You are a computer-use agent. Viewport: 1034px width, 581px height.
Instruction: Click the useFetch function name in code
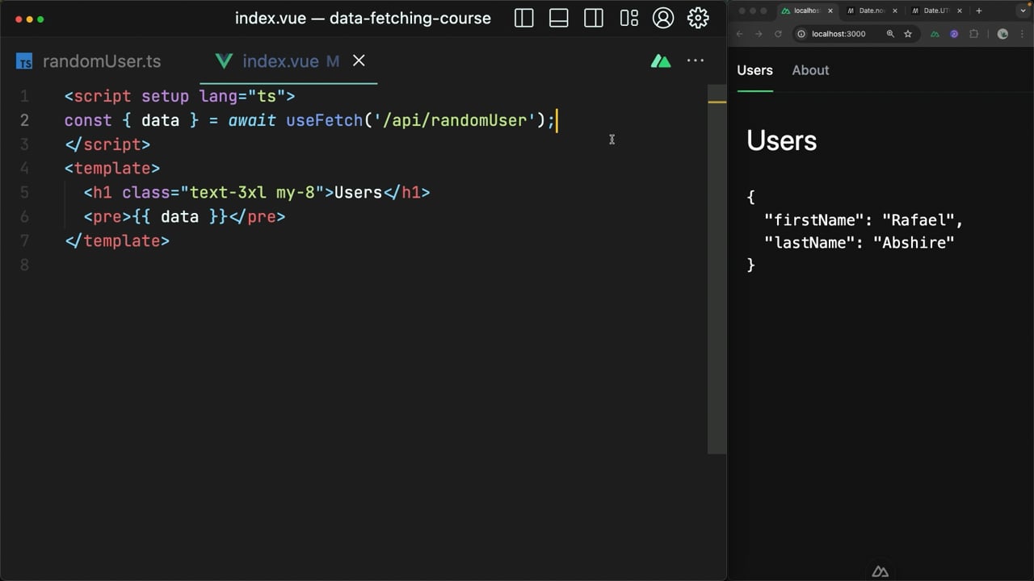click(x=324, y=120)
